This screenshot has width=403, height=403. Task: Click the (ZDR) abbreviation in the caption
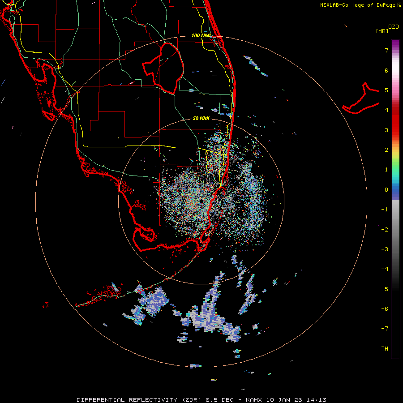[x=192, y=400]
